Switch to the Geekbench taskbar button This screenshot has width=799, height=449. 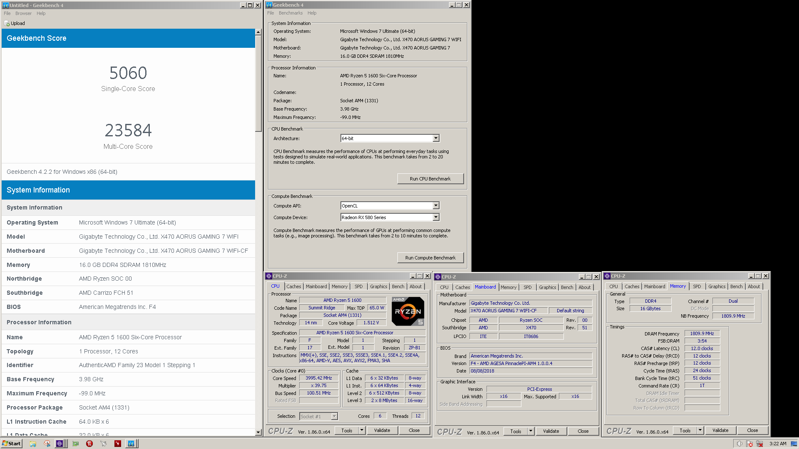point(131,444)
